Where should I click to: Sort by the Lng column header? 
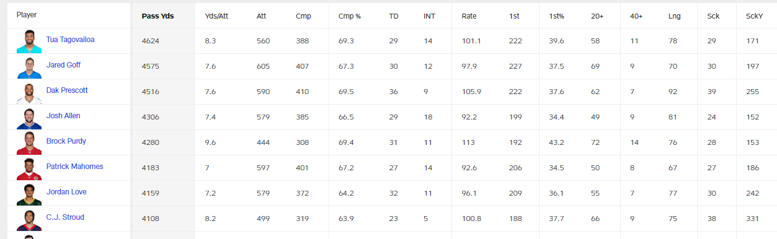[674, 16]
